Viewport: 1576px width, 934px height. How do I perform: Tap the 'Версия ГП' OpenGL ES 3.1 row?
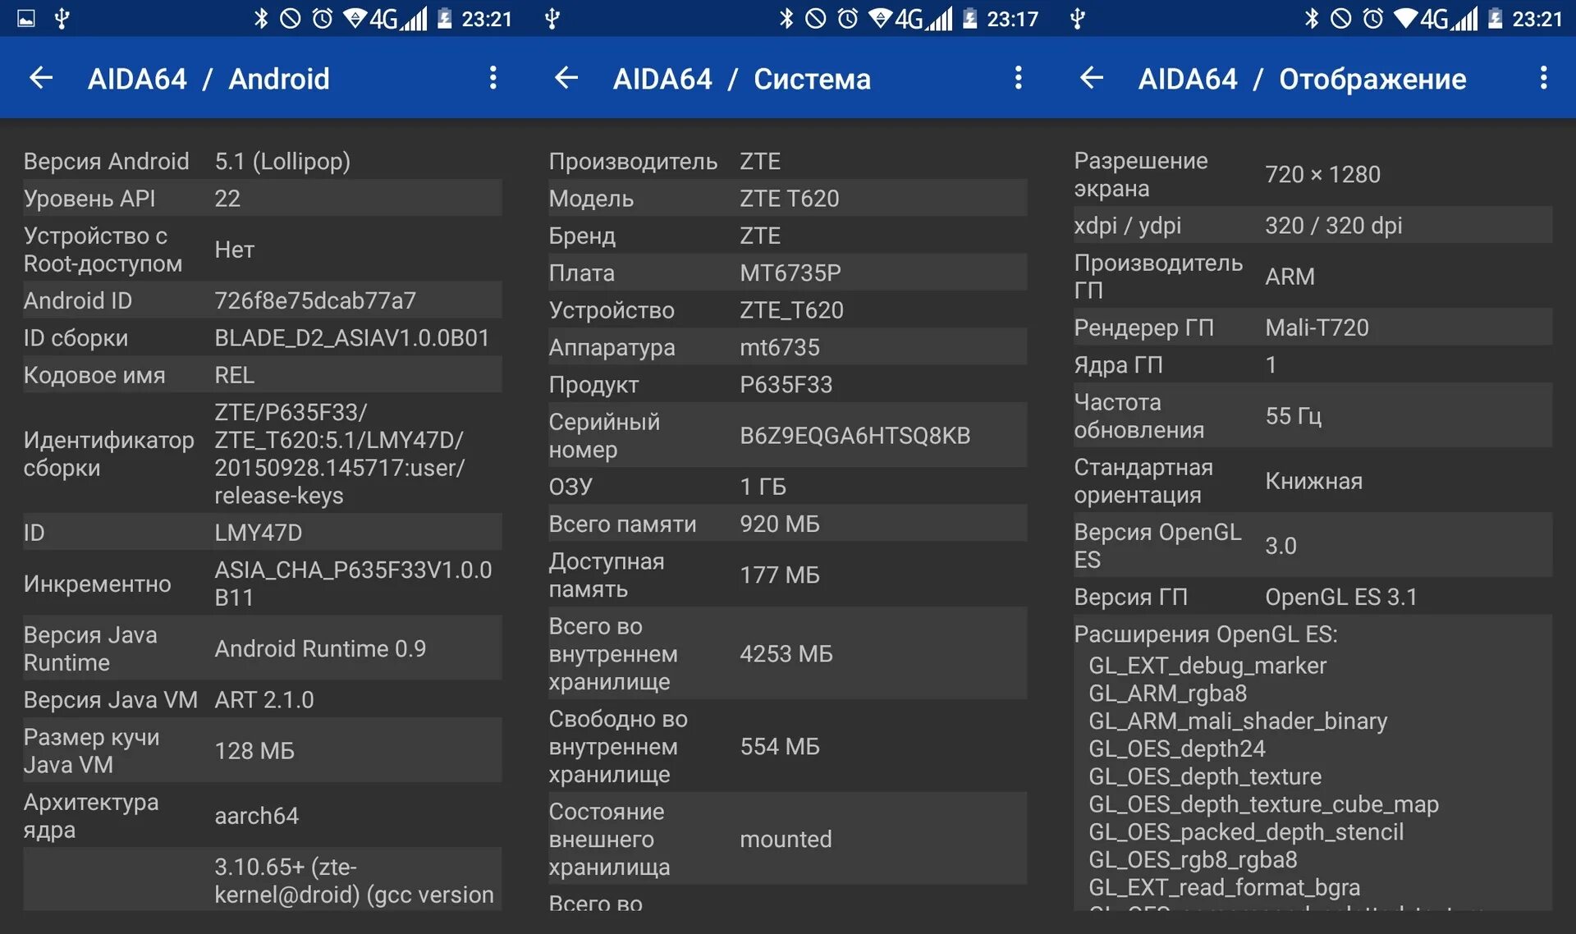1313,597
